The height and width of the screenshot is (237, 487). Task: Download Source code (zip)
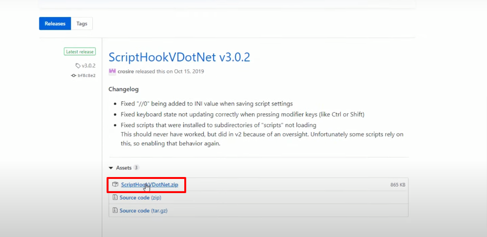[x=140, y=197]
